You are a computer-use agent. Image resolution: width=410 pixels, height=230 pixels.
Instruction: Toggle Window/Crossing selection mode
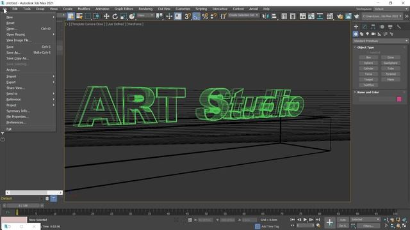tap(96, 17)
